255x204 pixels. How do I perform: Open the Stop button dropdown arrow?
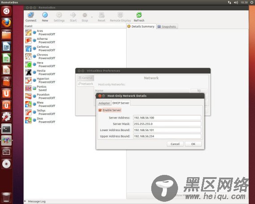coord(92,17)
